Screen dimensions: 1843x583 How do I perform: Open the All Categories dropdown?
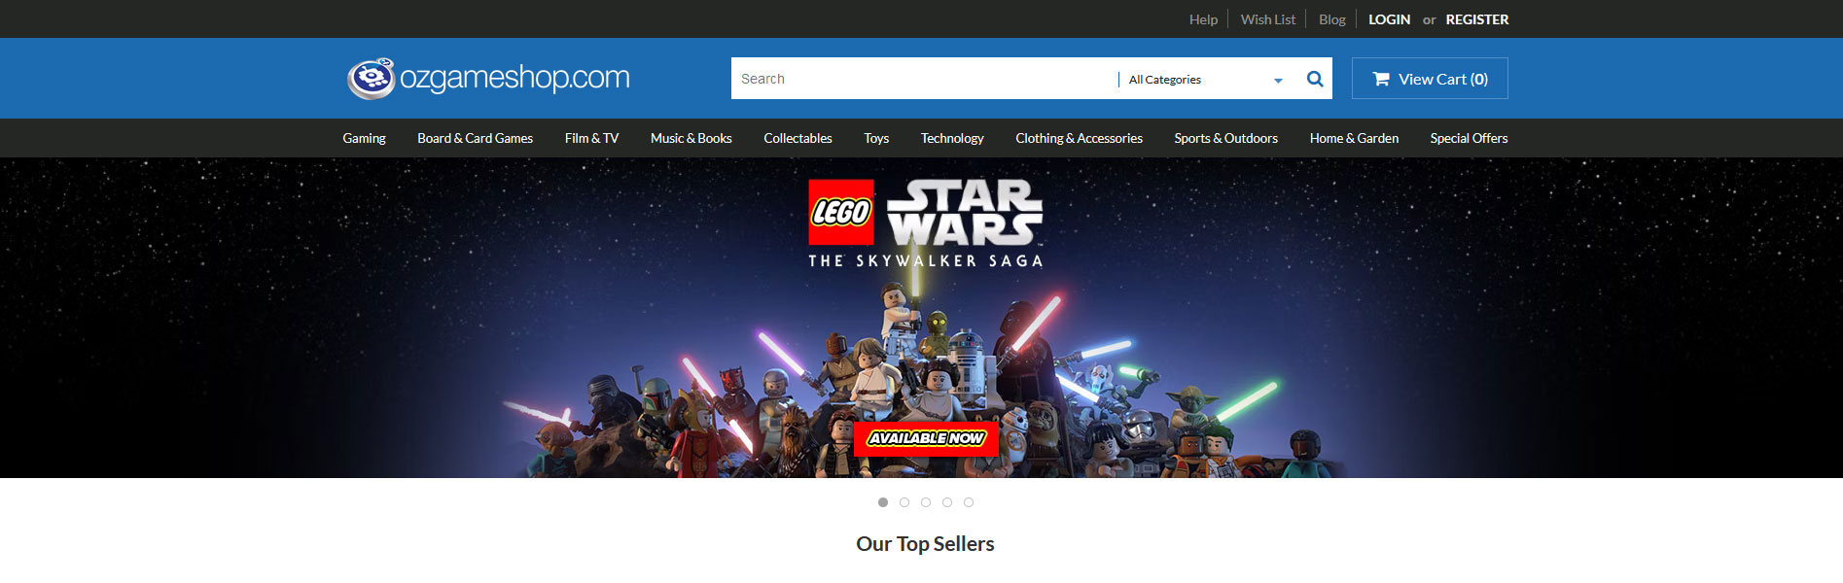point(1205,80)
